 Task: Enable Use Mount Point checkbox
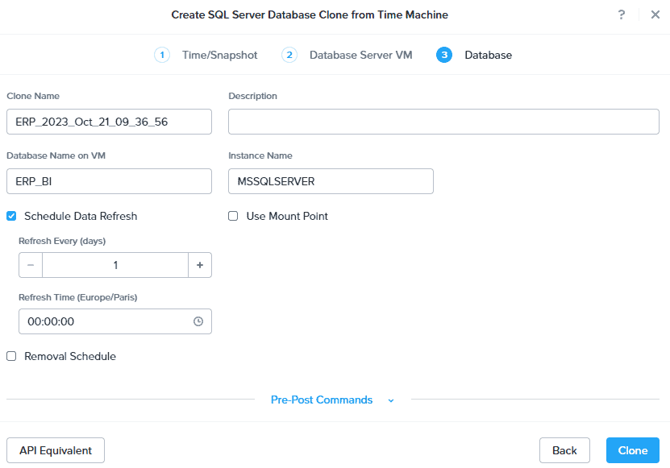[x=233, y=216]
